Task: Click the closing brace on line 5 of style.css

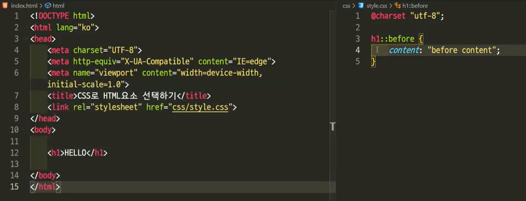Action: [x=373, y=62]
